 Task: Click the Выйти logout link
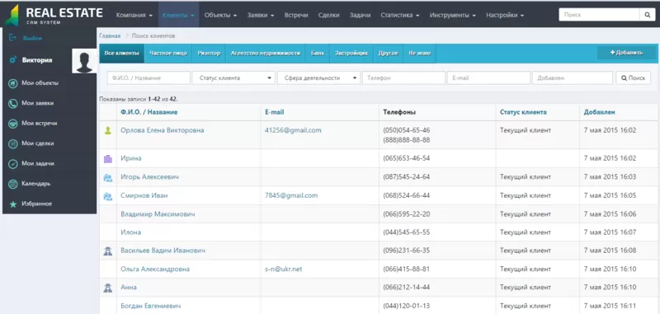(32, 38)
